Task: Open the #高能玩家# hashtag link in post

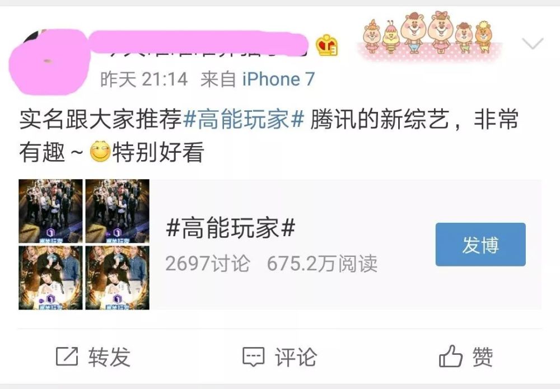Action: (244, 119)
